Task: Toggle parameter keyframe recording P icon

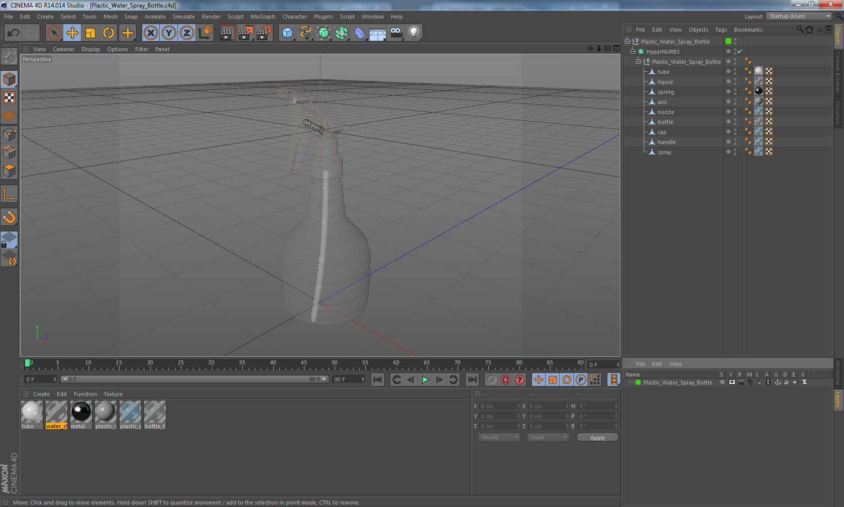Action: tap(581, 379)
